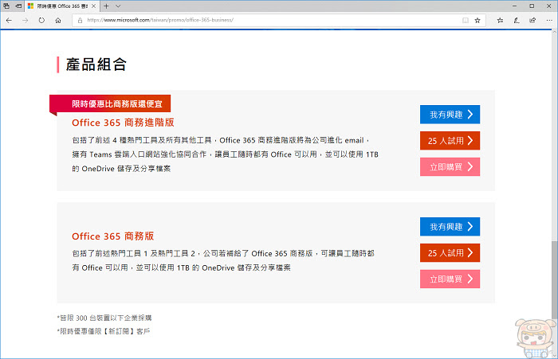Open browser settings and more menu
The image size is (558, 359).
pos(549,20)
